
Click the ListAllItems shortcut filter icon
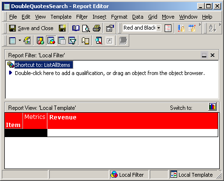click(11, 64)
